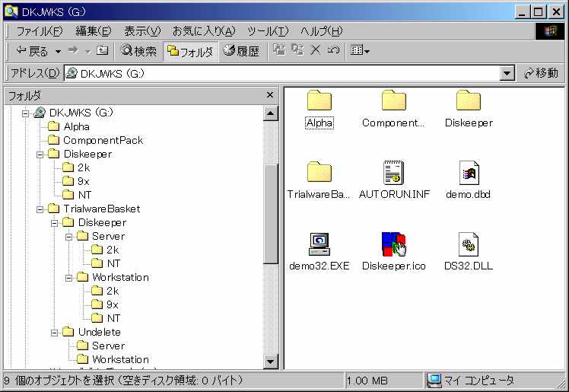Select TrialwareBasket in the folder tree
Screen dimensions: 569x392
(x=102, y=209)
